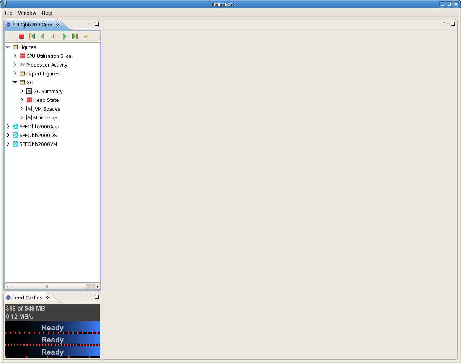Image resolution: width=461 pixels, height=363 pixels.
Task: Click the step backward green arrow
Action: tap(43, 36)
